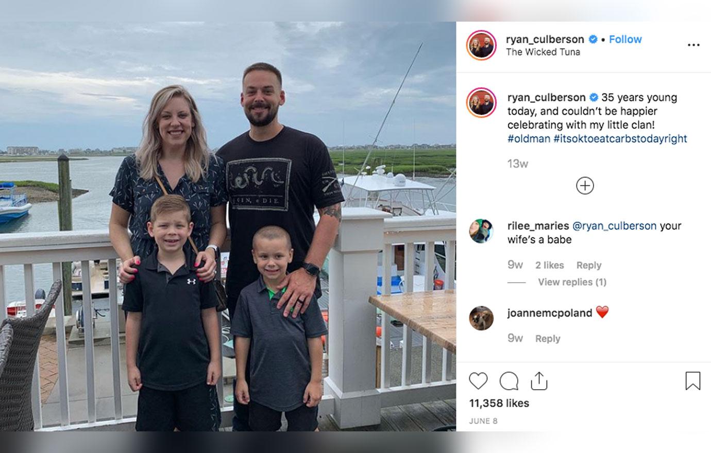Reply to joannemcpoland's comment
Viewport: 711px width, 453px height.
pyautogui.click(x=548, y=339)
